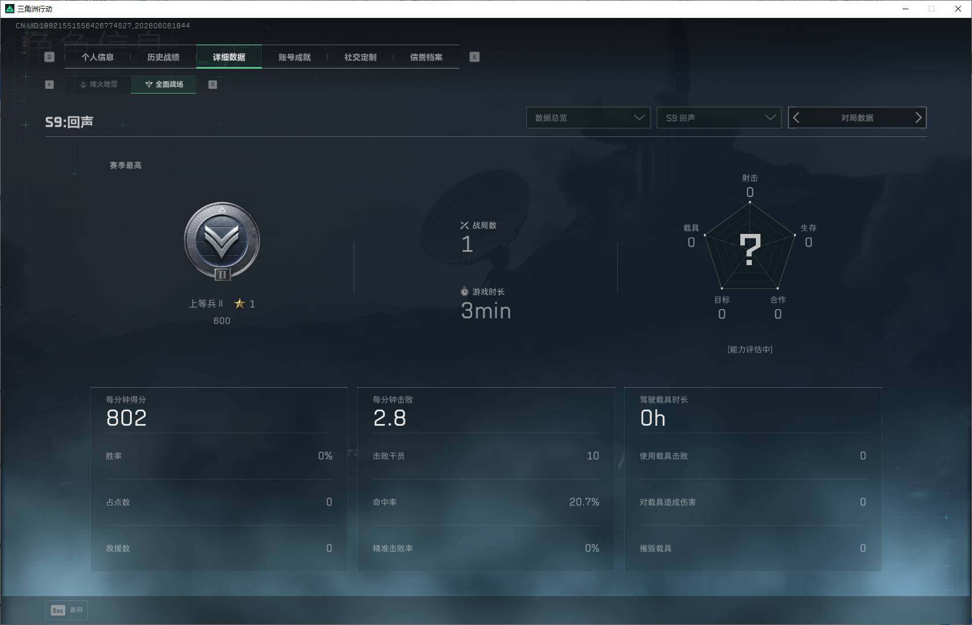Click the D key hint icon beside mode tabs
This screenshot has height=625, width=972.
[x=213, y=84]
